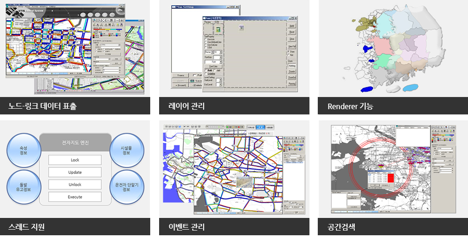This screenshot has width=468, height=239.
Task: Click the Map Setting window title bar
Action: pos(205,7)
